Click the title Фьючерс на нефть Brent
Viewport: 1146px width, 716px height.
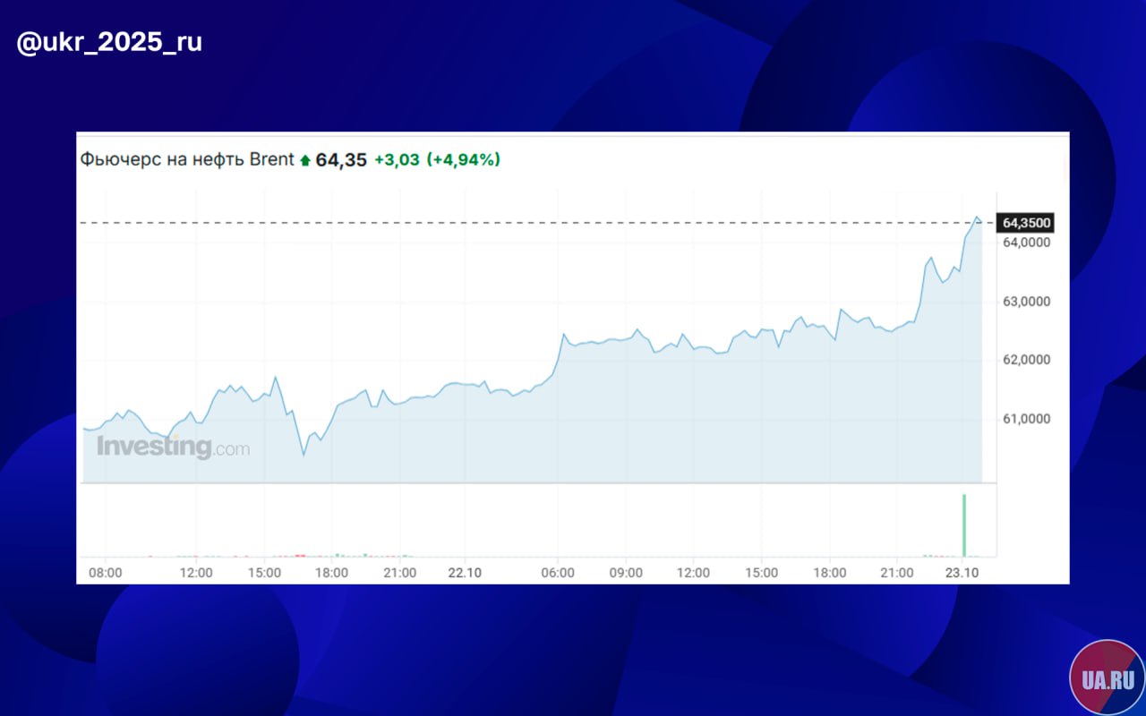(187, 160)
